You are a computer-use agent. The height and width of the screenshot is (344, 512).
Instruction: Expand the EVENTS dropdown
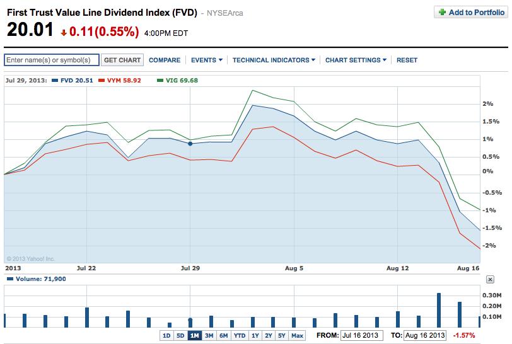[x=207, y=60]
